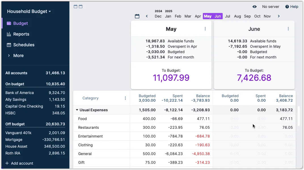Open the May budget three-dot menu
This screenshot has width=304, height=170.
(x=205, y=29)
